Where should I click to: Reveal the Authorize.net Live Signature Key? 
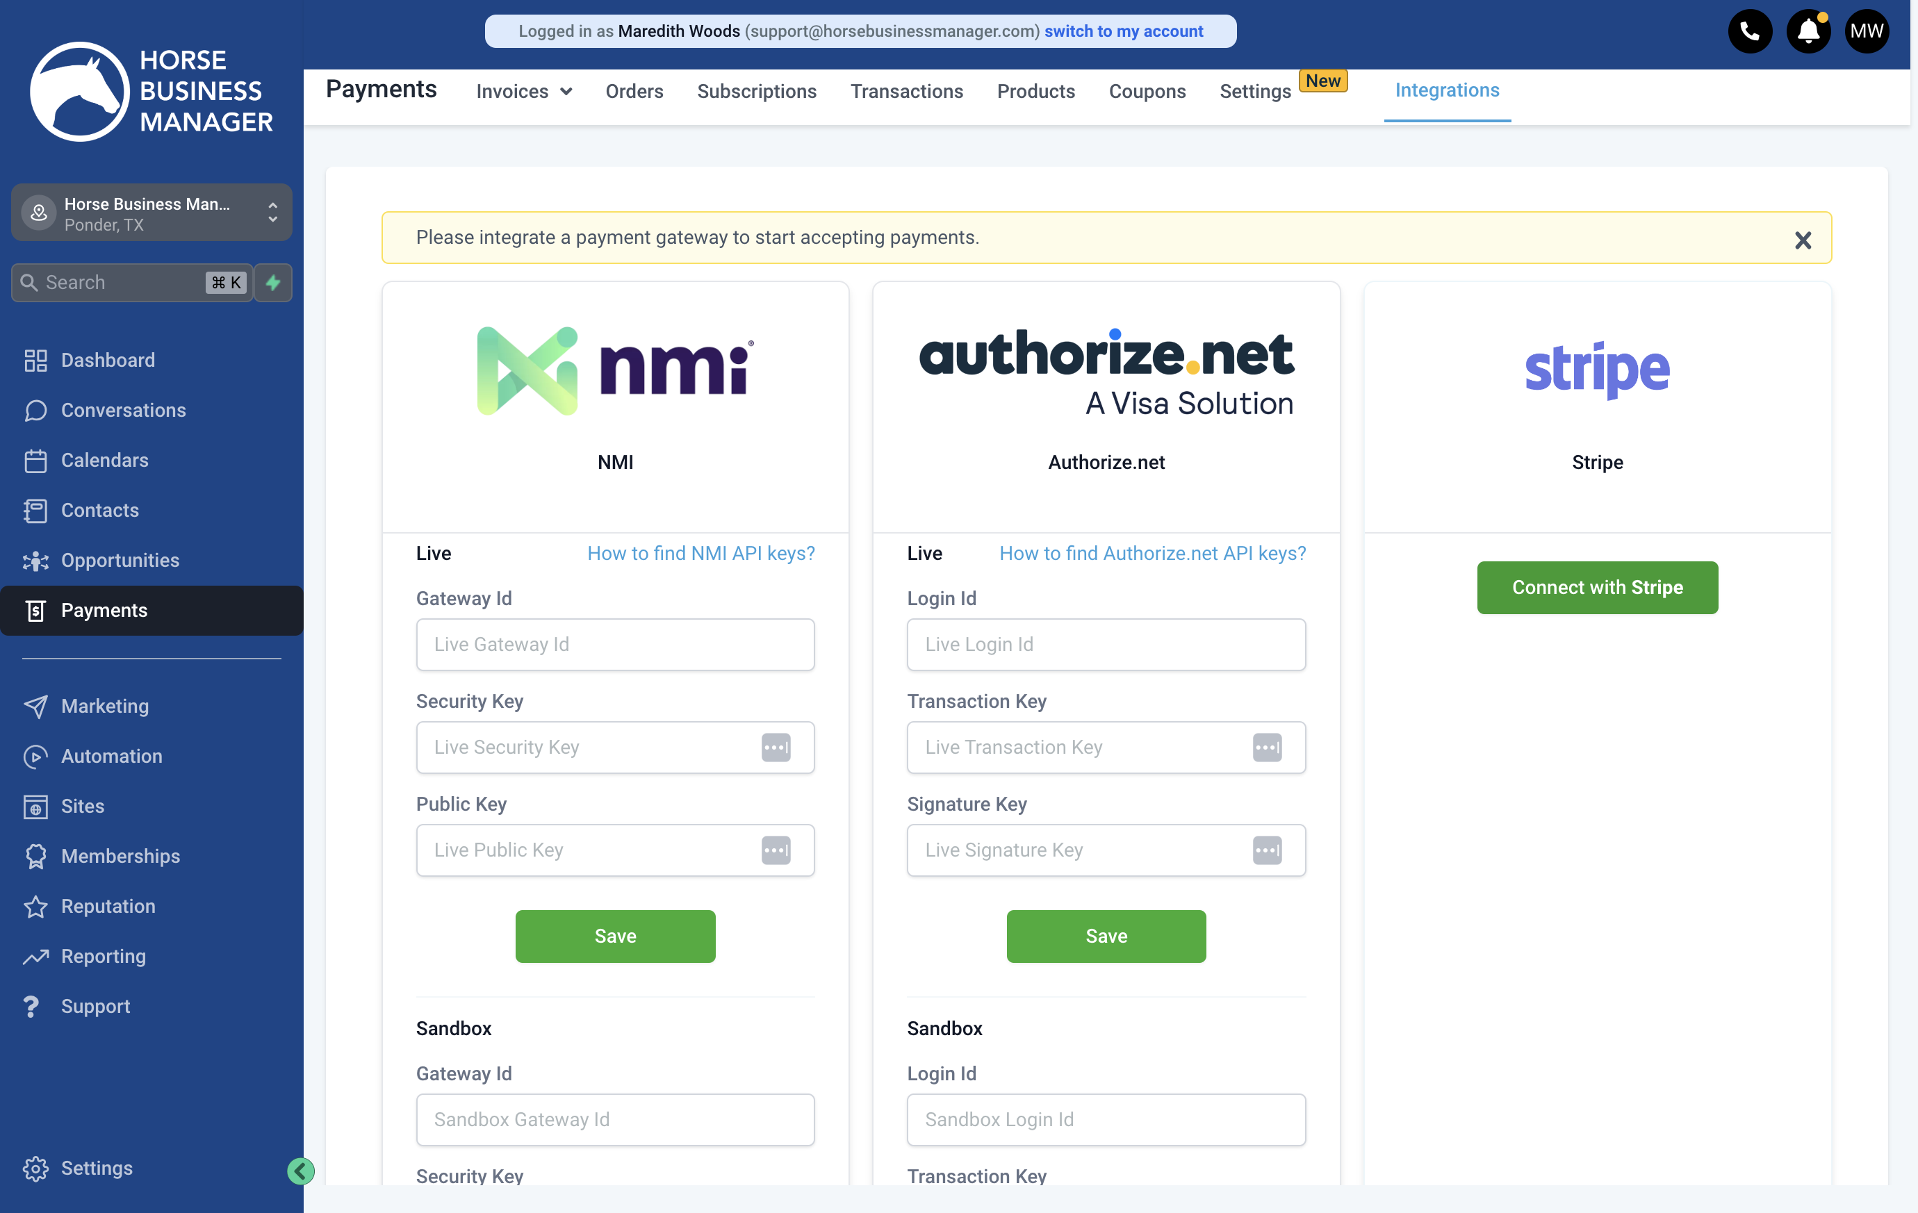pos(1268,850)
